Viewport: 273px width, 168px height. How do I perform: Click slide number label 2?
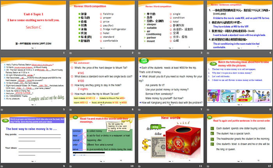(x=133, y=53)
